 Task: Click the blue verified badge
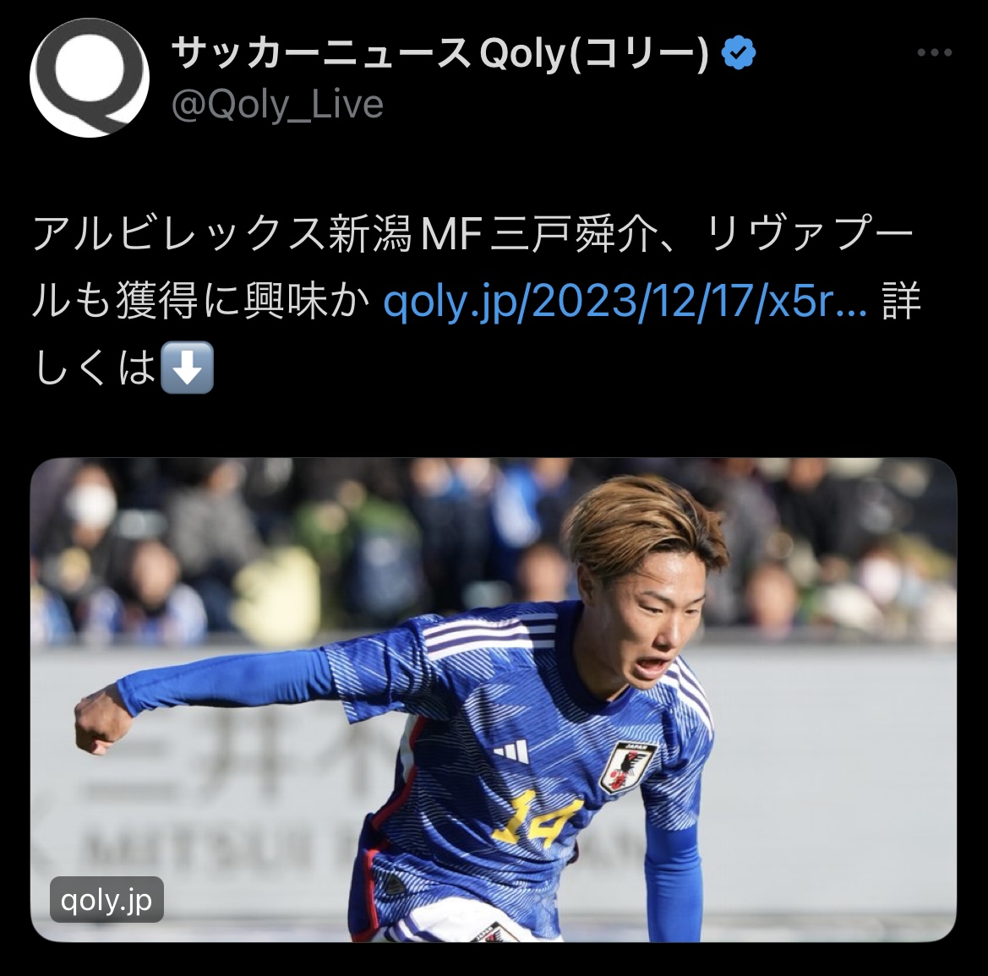[738, 53]
